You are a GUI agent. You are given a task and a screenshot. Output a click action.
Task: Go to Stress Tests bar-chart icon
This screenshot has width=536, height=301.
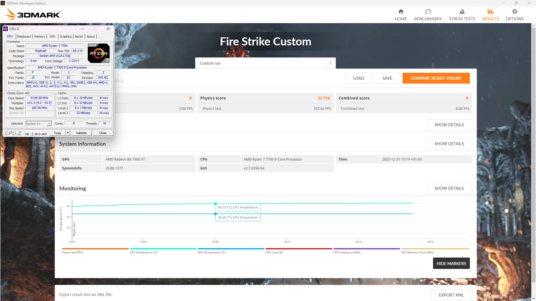pyautogui.click(x=462, y=12)
